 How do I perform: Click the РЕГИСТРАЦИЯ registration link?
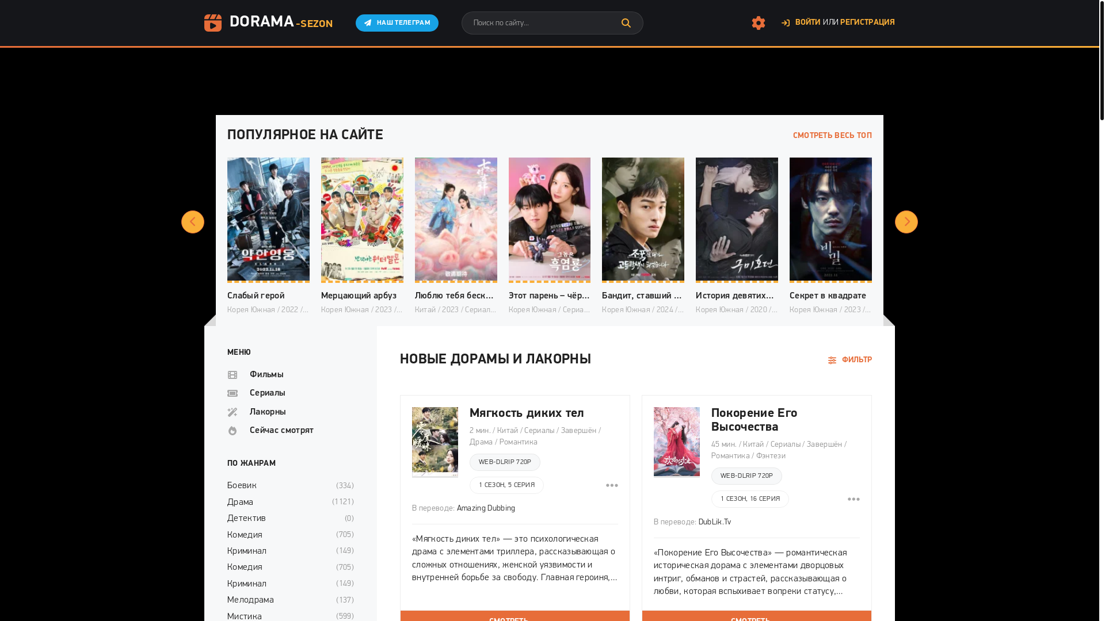tap(867, 22)
